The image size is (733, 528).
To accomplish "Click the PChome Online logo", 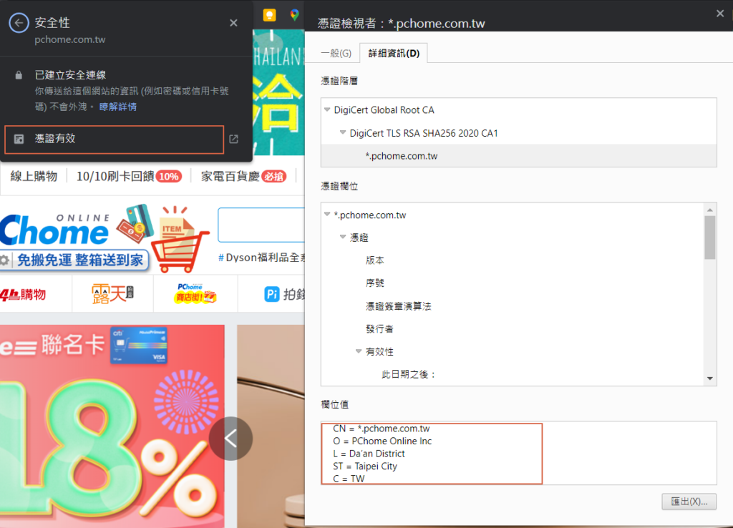I will pos(54,230).
